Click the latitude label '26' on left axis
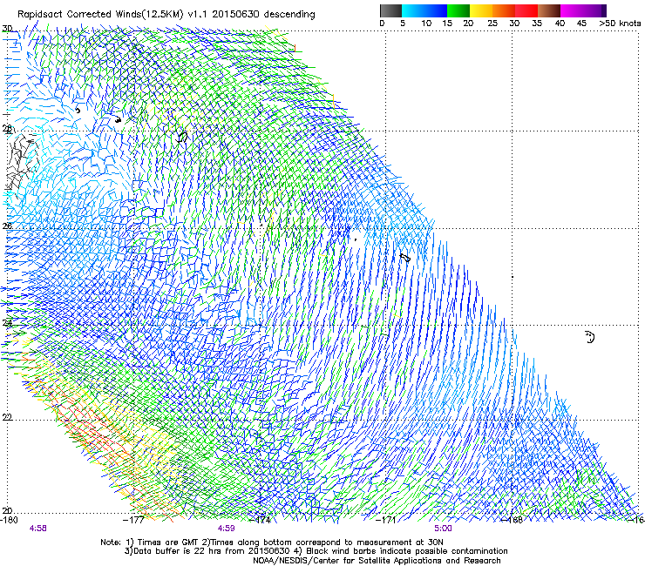 [7, 226]
